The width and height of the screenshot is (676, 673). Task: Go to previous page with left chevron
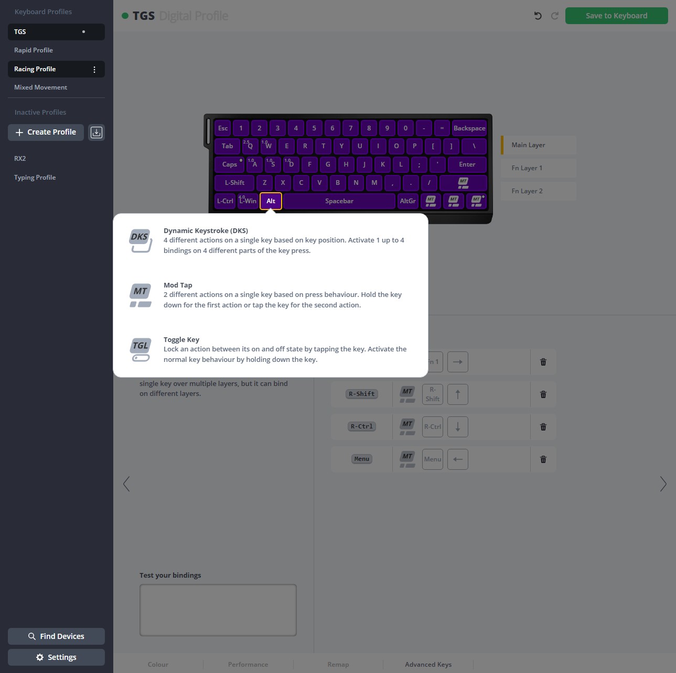click(x=126, y=484)
